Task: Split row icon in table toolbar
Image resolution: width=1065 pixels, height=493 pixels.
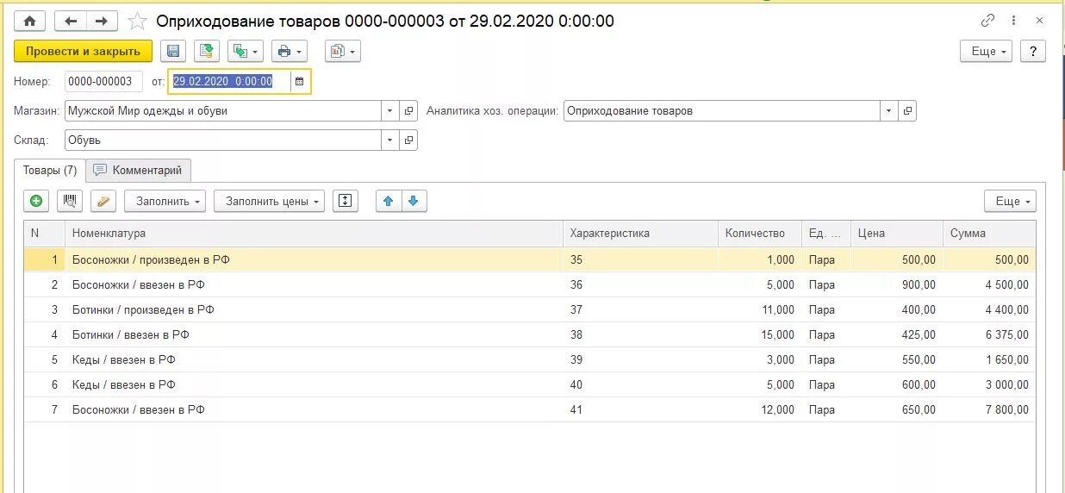Action: tap(346, 201)
